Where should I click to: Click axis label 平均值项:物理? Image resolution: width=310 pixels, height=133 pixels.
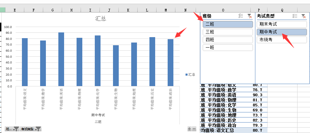point(80,99)
